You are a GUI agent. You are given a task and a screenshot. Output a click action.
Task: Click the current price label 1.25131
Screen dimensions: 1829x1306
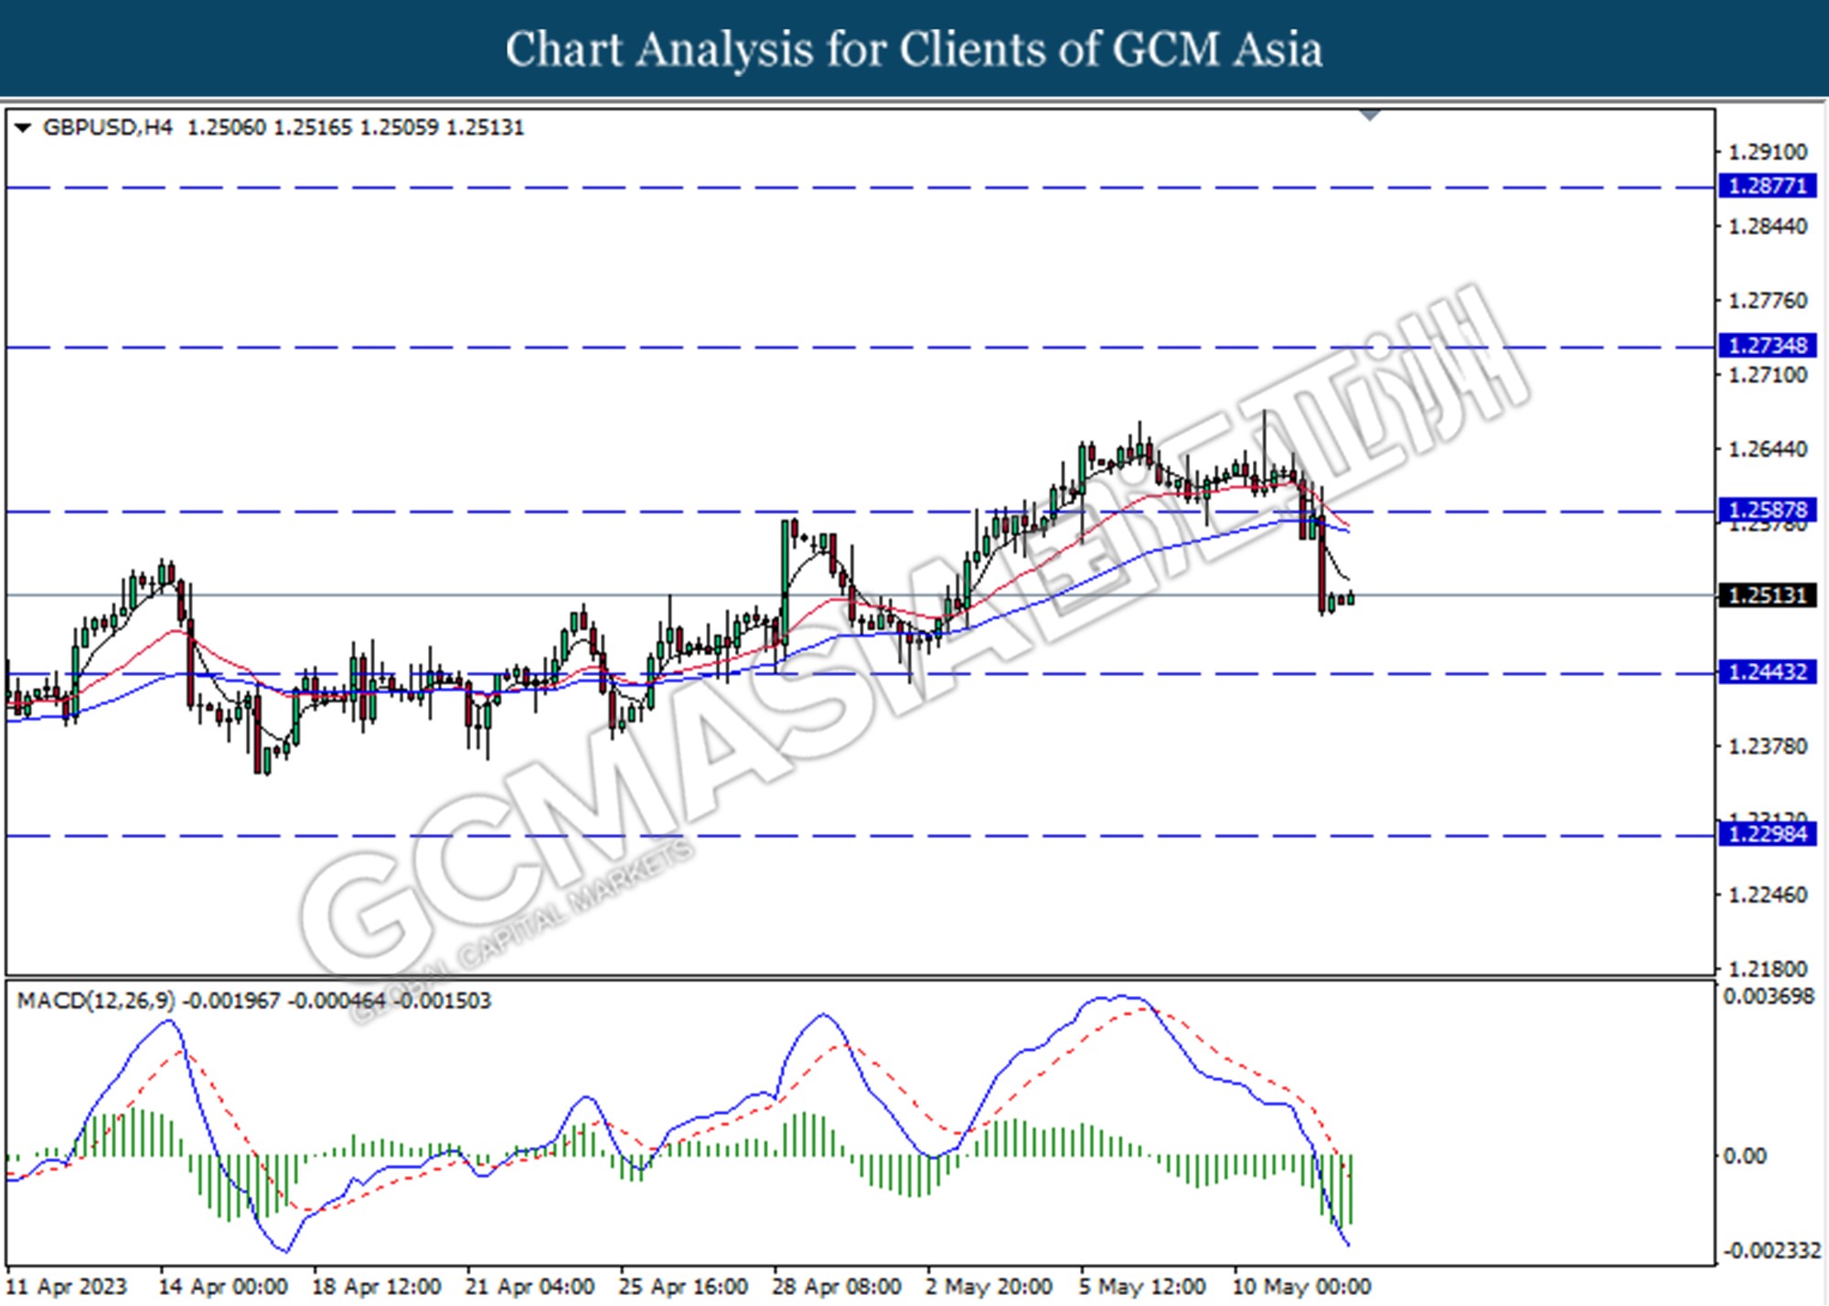tap(1767, 595)
